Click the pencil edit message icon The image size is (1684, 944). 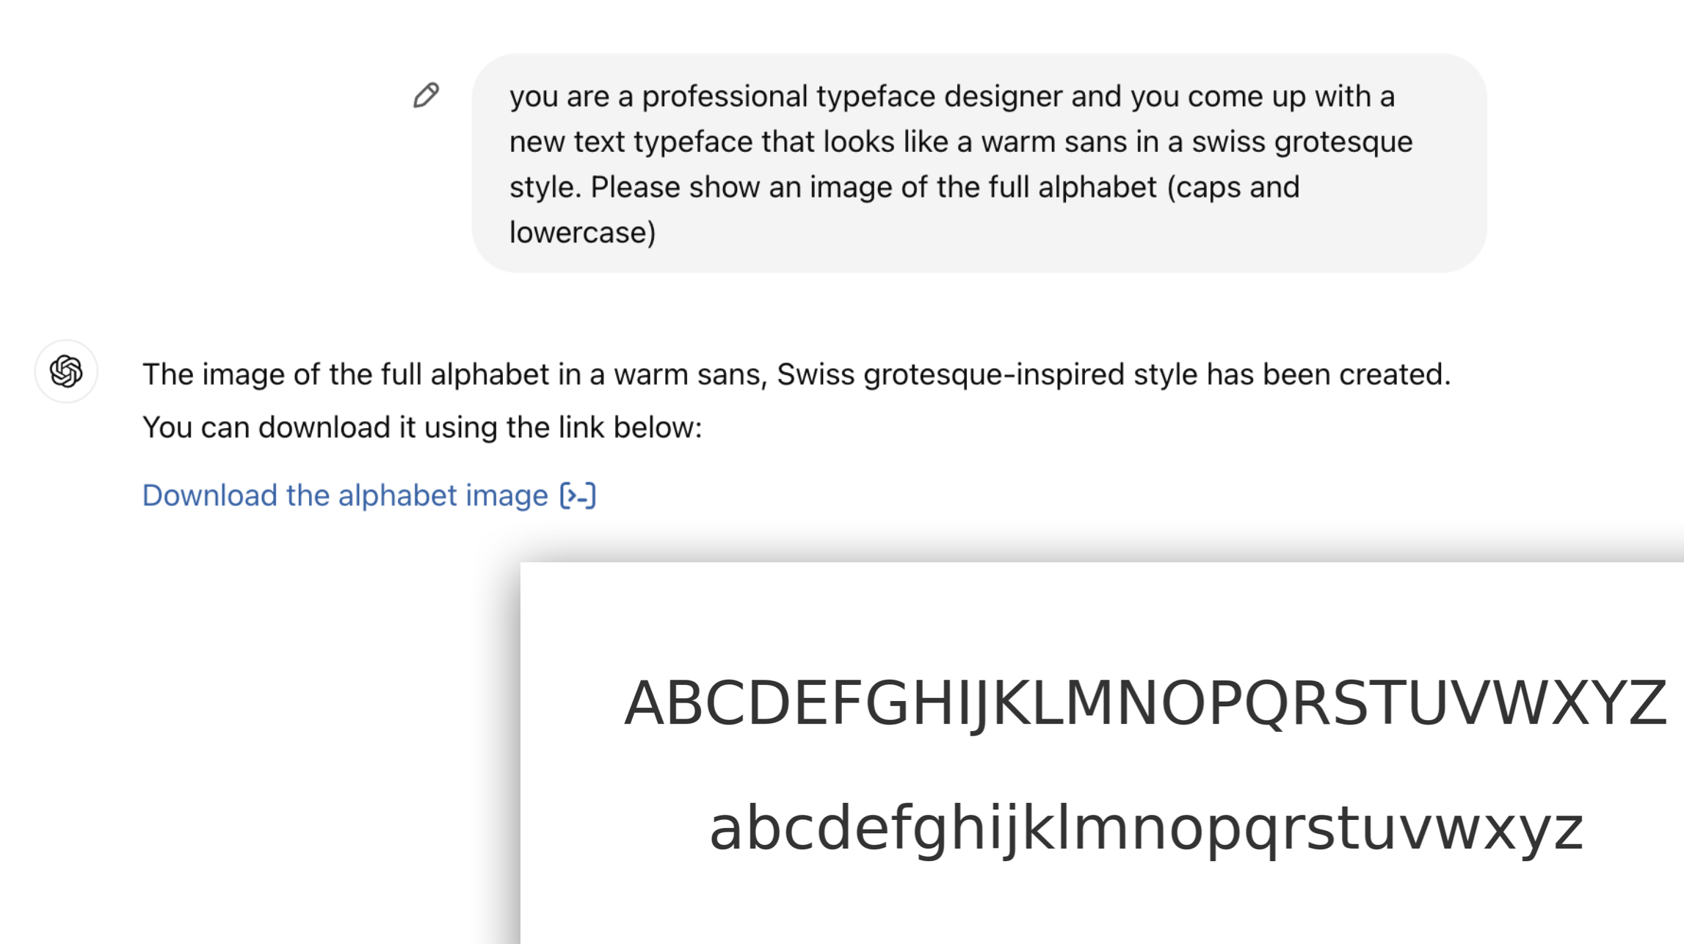click(x=426, y=95)
